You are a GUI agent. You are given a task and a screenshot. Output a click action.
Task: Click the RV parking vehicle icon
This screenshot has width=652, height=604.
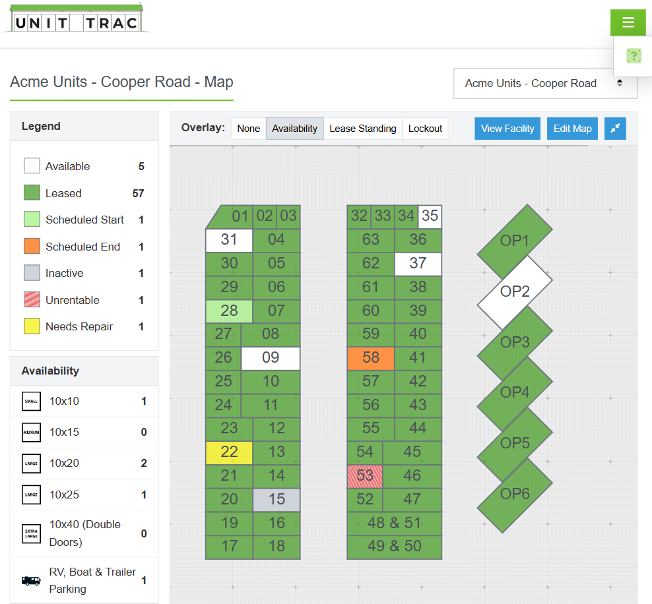click(x=31, y=580)
